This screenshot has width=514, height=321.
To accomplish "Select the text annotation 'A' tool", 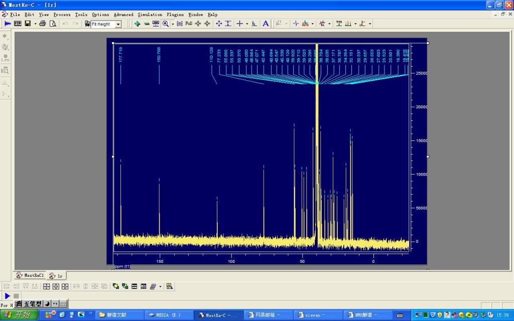I will coord(266,24).
